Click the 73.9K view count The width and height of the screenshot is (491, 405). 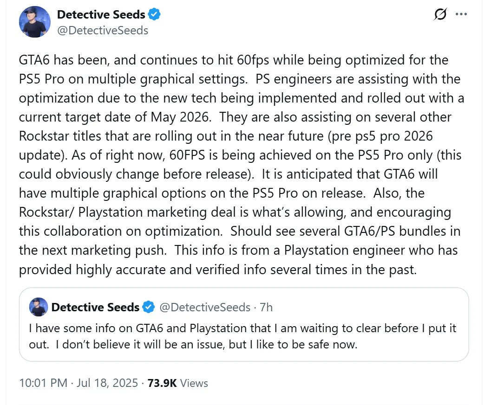[x=162, y=383]
